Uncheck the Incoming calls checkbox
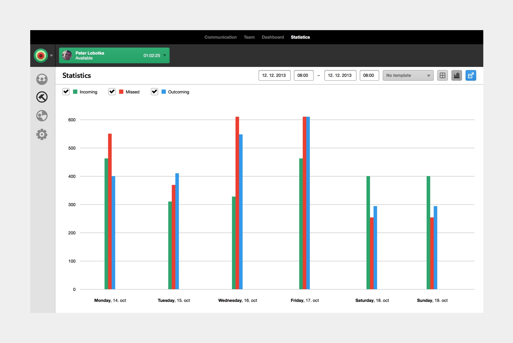Screen dimensions: 513x343 pos(66,92)
